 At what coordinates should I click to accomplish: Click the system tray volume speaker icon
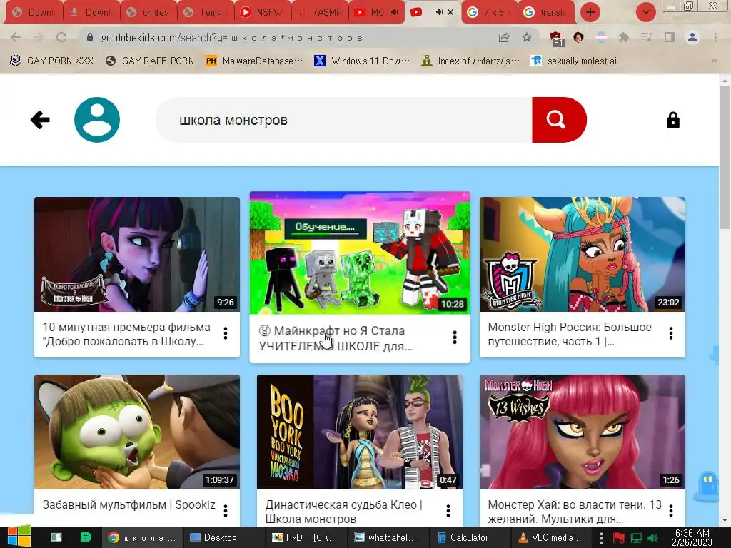pyautogui.click(x=653, y=538)
